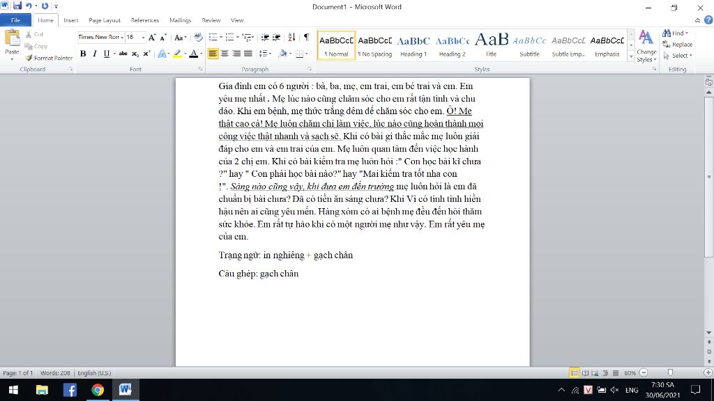
Task: Toggle strikethrough formatting
Action: click(x=123, y=54)
